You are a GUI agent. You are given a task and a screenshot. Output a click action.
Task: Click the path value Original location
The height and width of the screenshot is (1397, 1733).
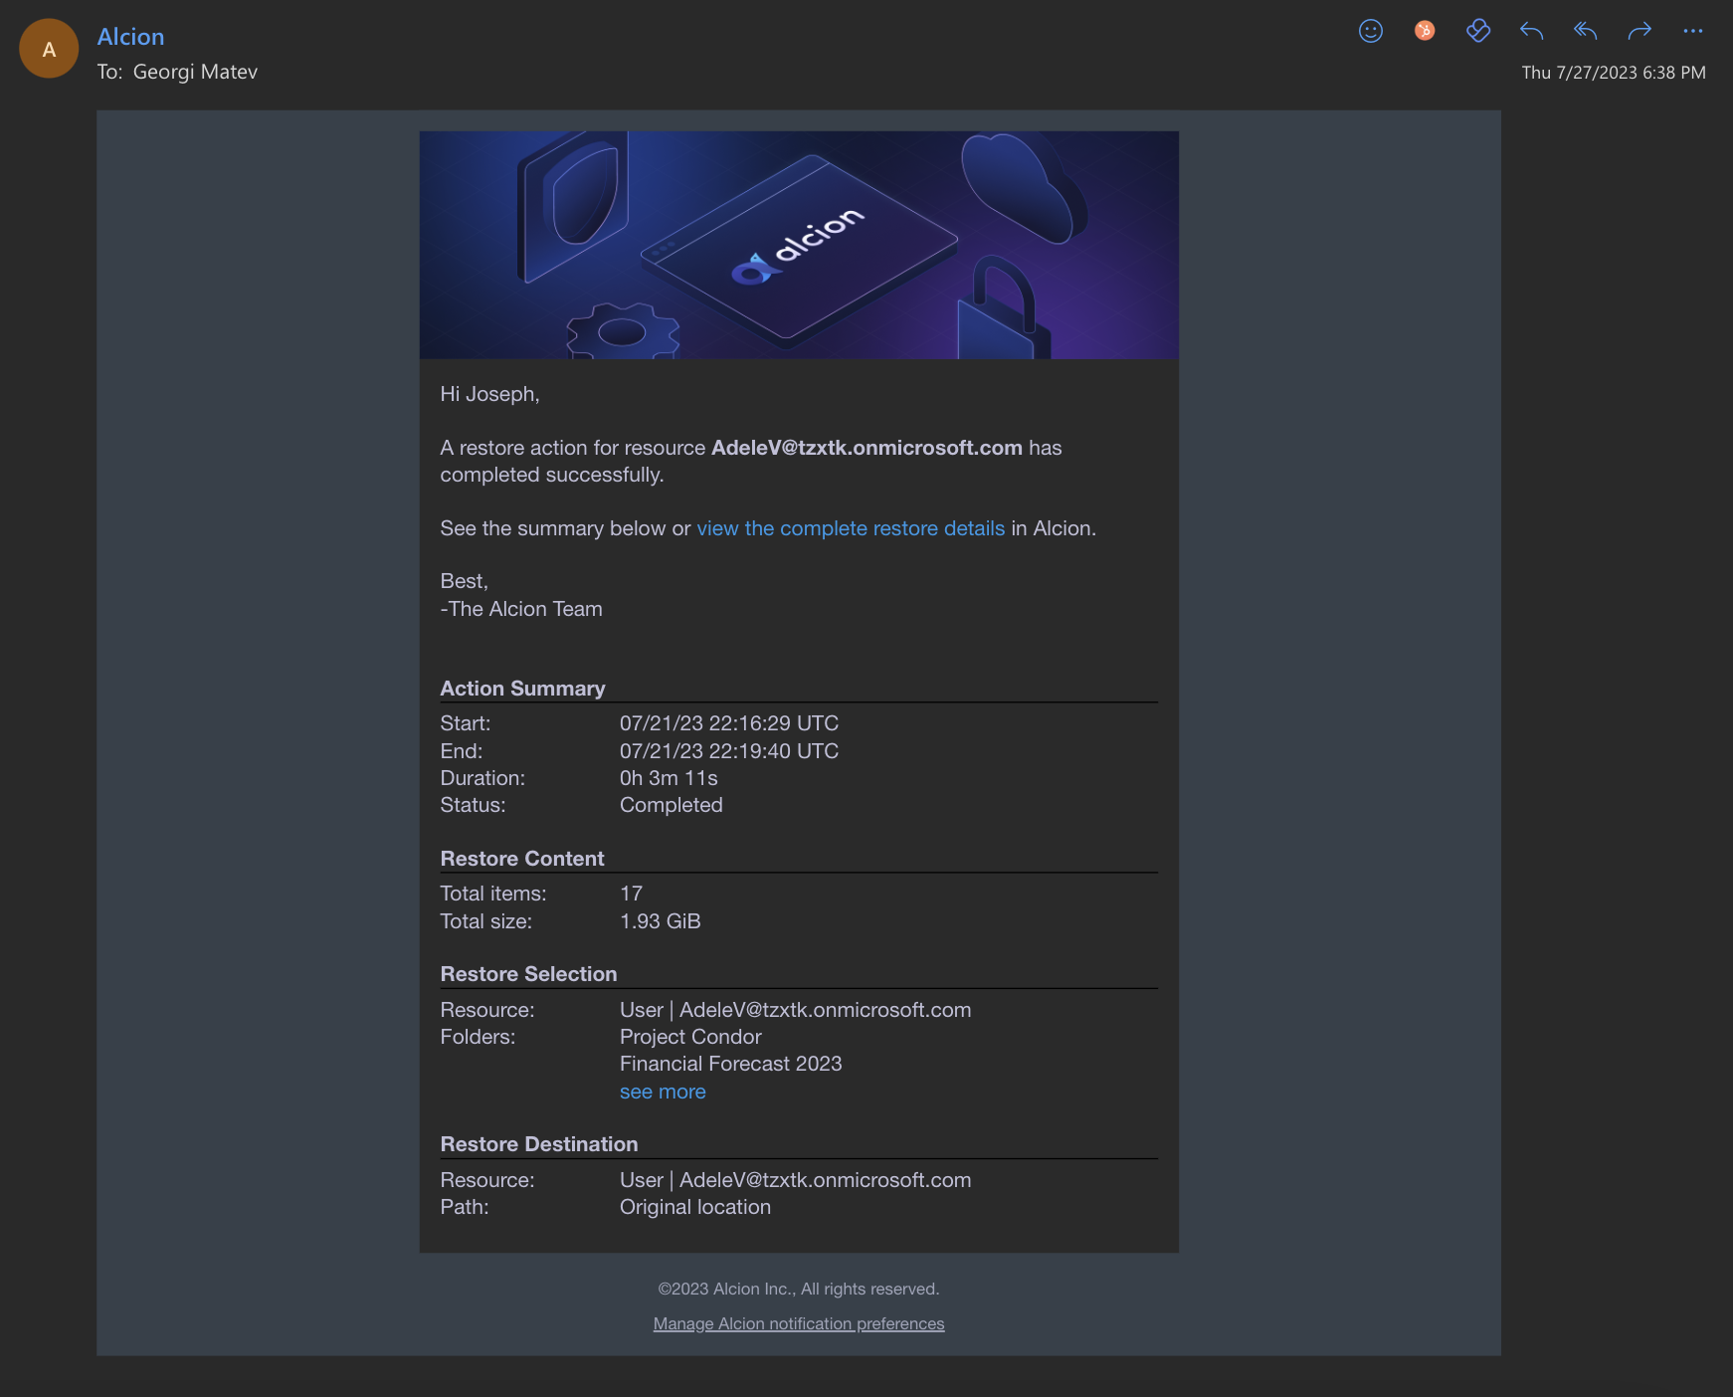tap(695, 1207)
